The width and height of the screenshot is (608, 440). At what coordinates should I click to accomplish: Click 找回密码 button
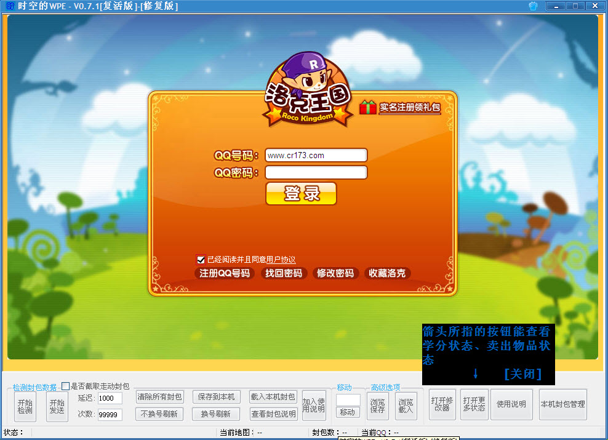pos(284,273)
